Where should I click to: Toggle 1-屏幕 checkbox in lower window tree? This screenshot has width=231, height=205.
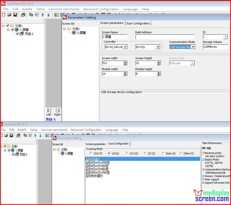coord(9,150)
